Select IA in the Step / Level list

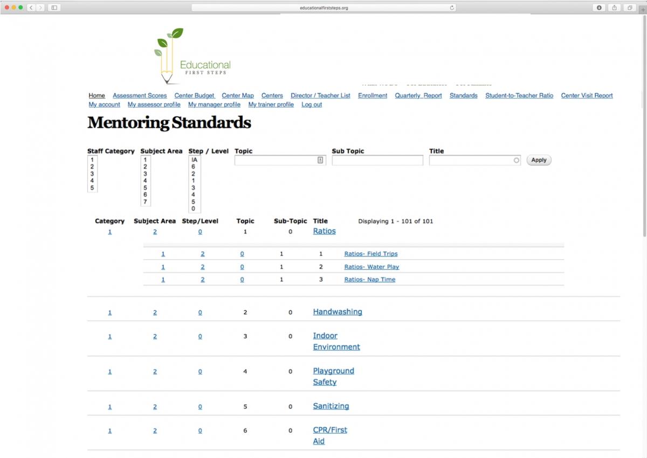(x=192, y=159)
